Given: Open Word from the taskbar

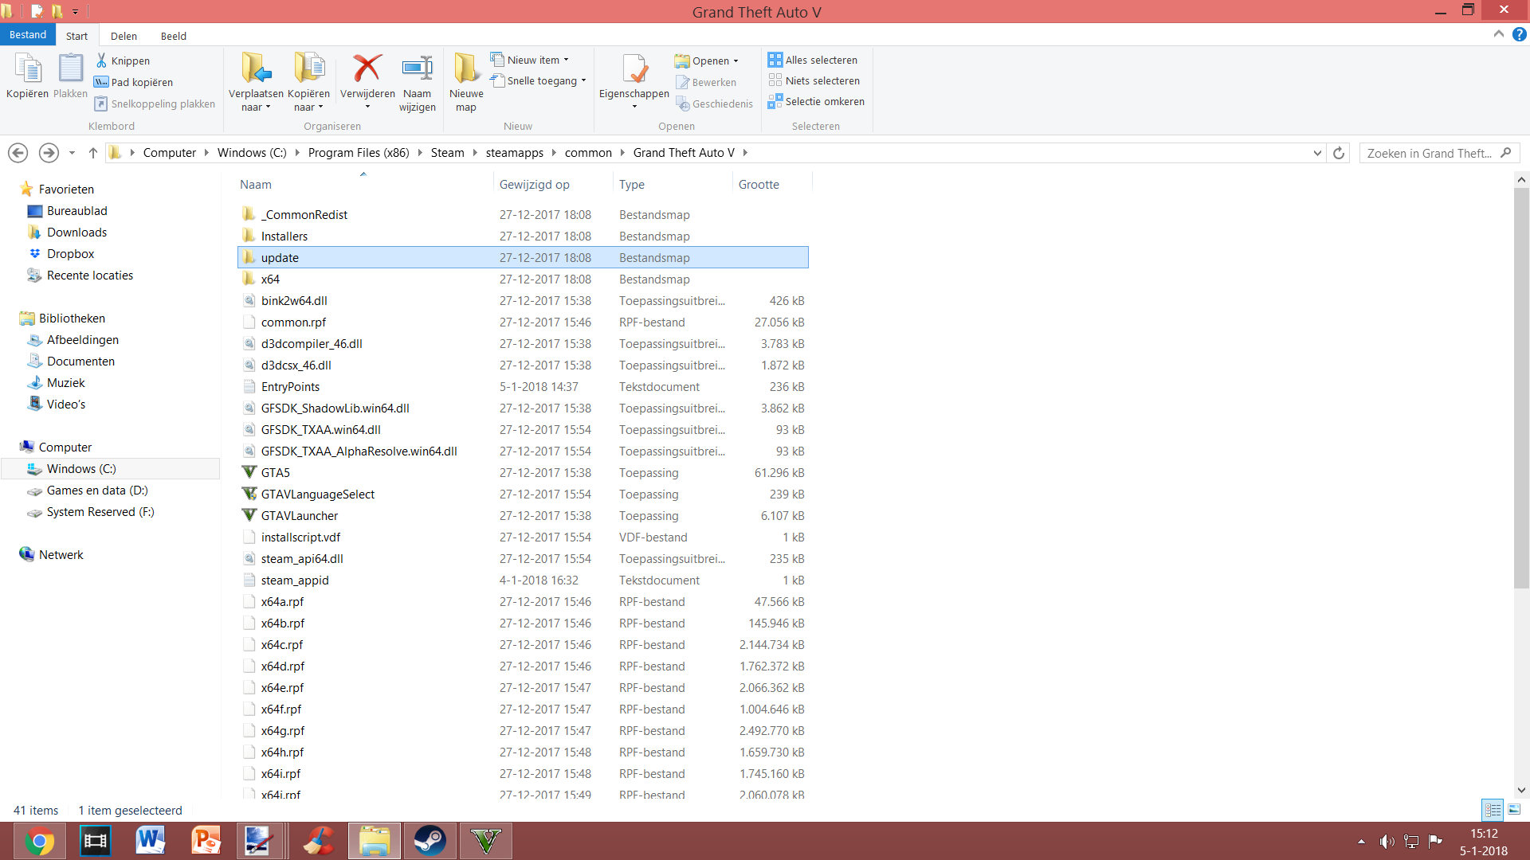Looking at the screenshot, I should 151,841.
